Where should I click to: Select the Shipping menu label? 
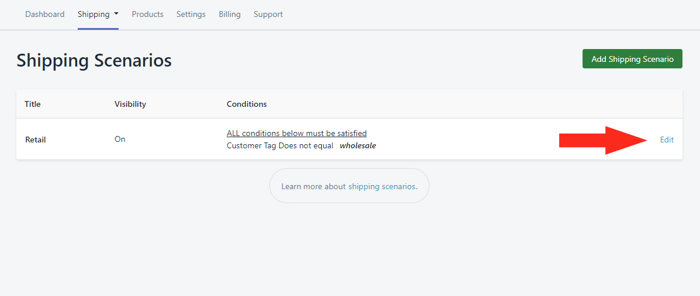click(93, 14)
